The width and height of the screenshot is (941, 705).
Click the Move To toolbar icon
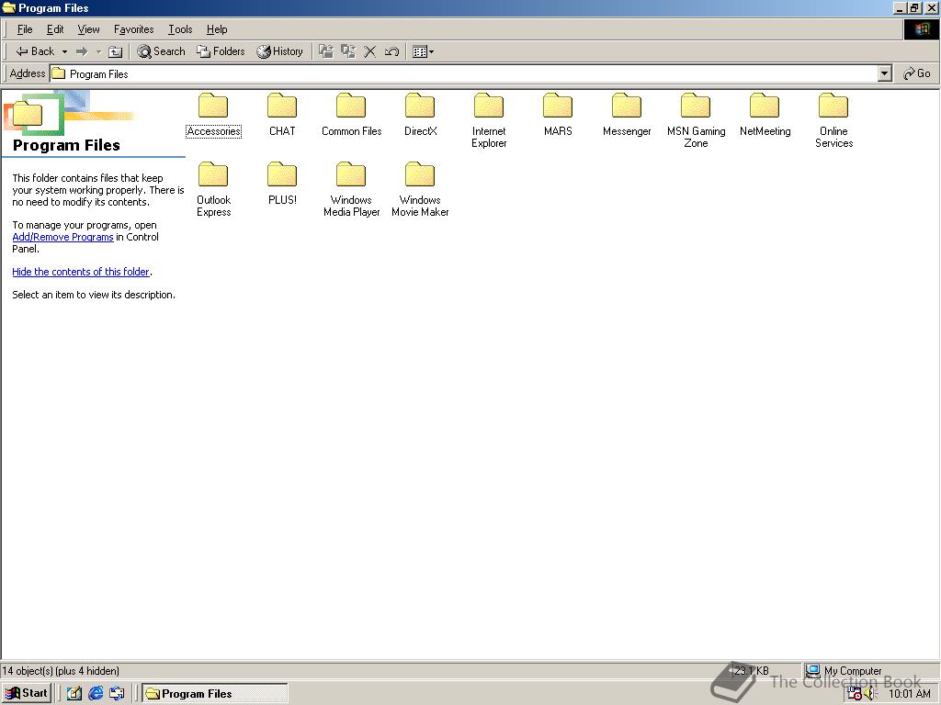click(x=326, y=51)
